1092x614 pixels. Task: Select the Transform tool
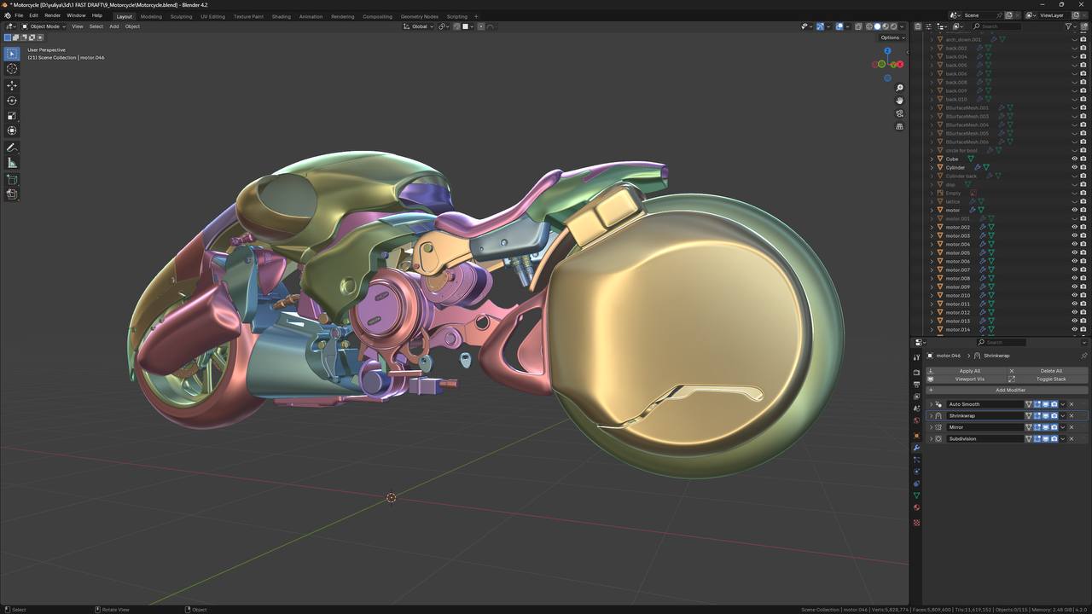[x=12, y=130]
